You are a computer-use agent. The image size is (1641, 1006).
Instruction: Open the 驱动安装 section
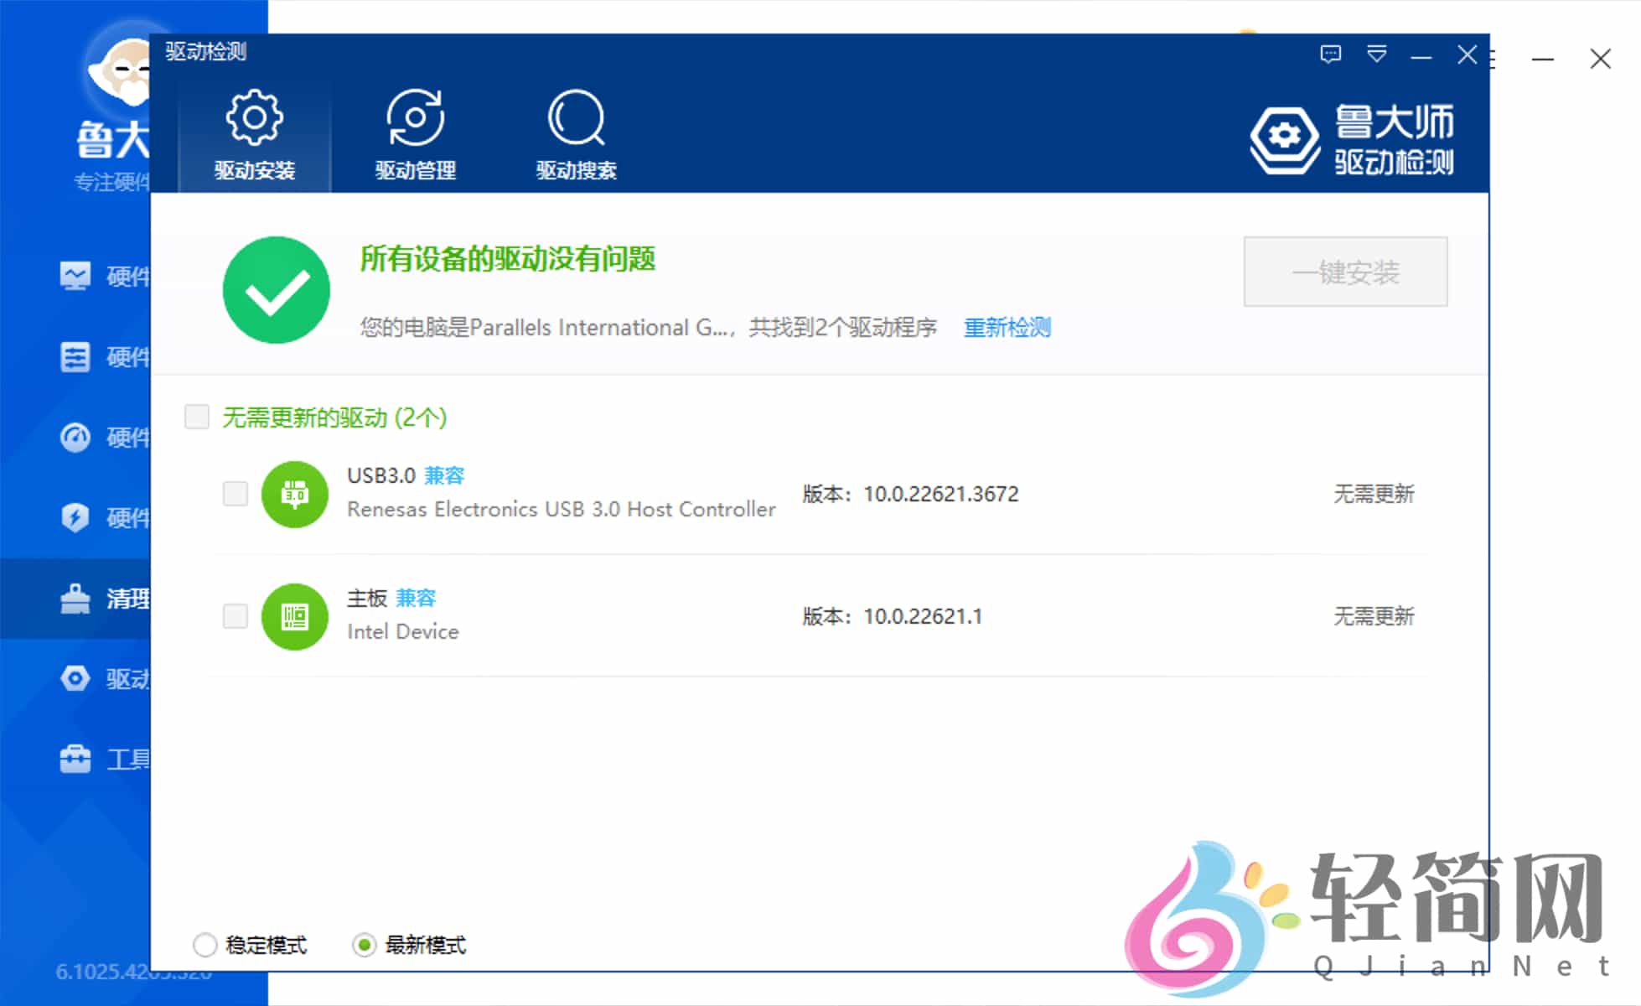[x=253, y=136]
